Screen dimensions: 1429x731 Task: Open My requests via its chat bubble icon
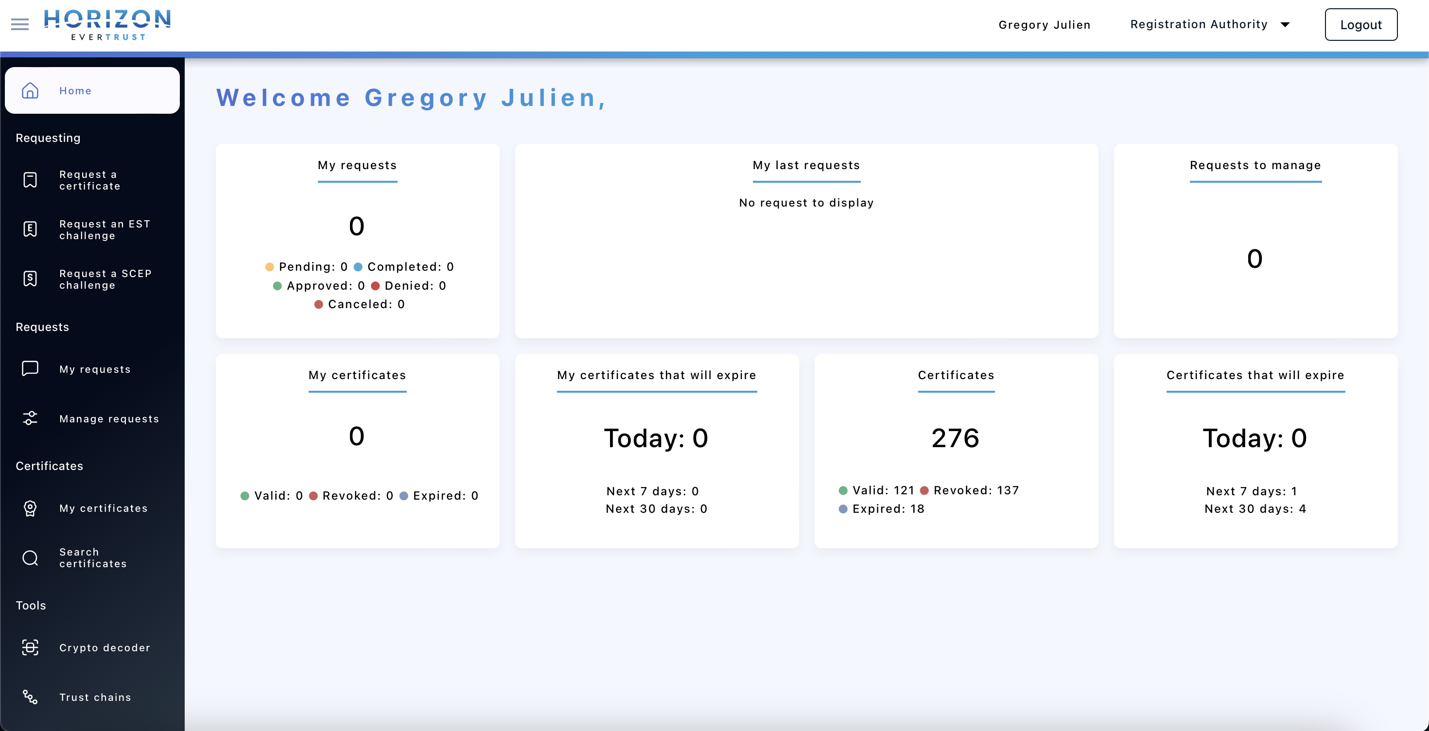click(30, 369)
